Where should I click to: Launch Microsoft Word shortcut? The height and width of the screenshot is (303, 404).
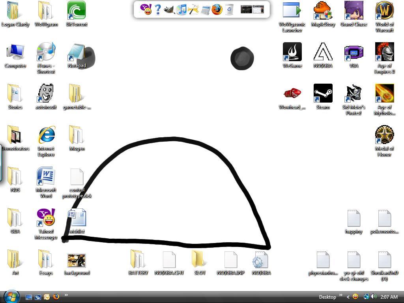(46, 182)
